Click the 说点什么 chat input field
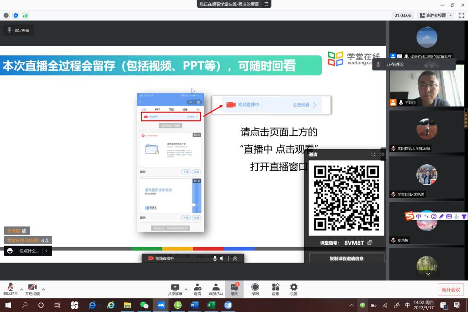This screenshot has height=312, width=468. 28,251
